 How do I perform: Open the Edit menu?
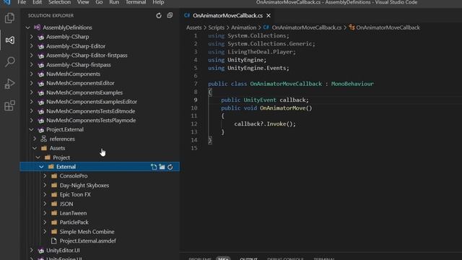[37, 2]
